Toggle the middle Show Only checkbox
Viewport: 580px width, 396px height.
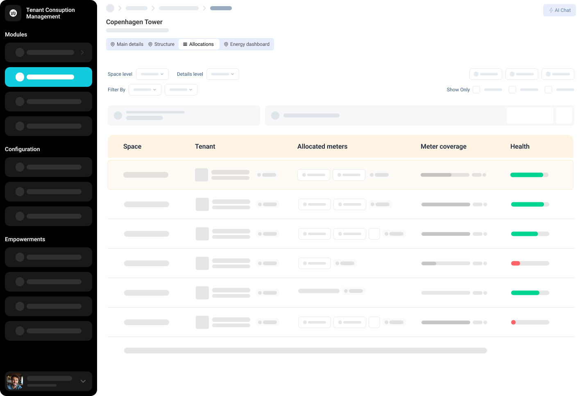pos(512,90)
